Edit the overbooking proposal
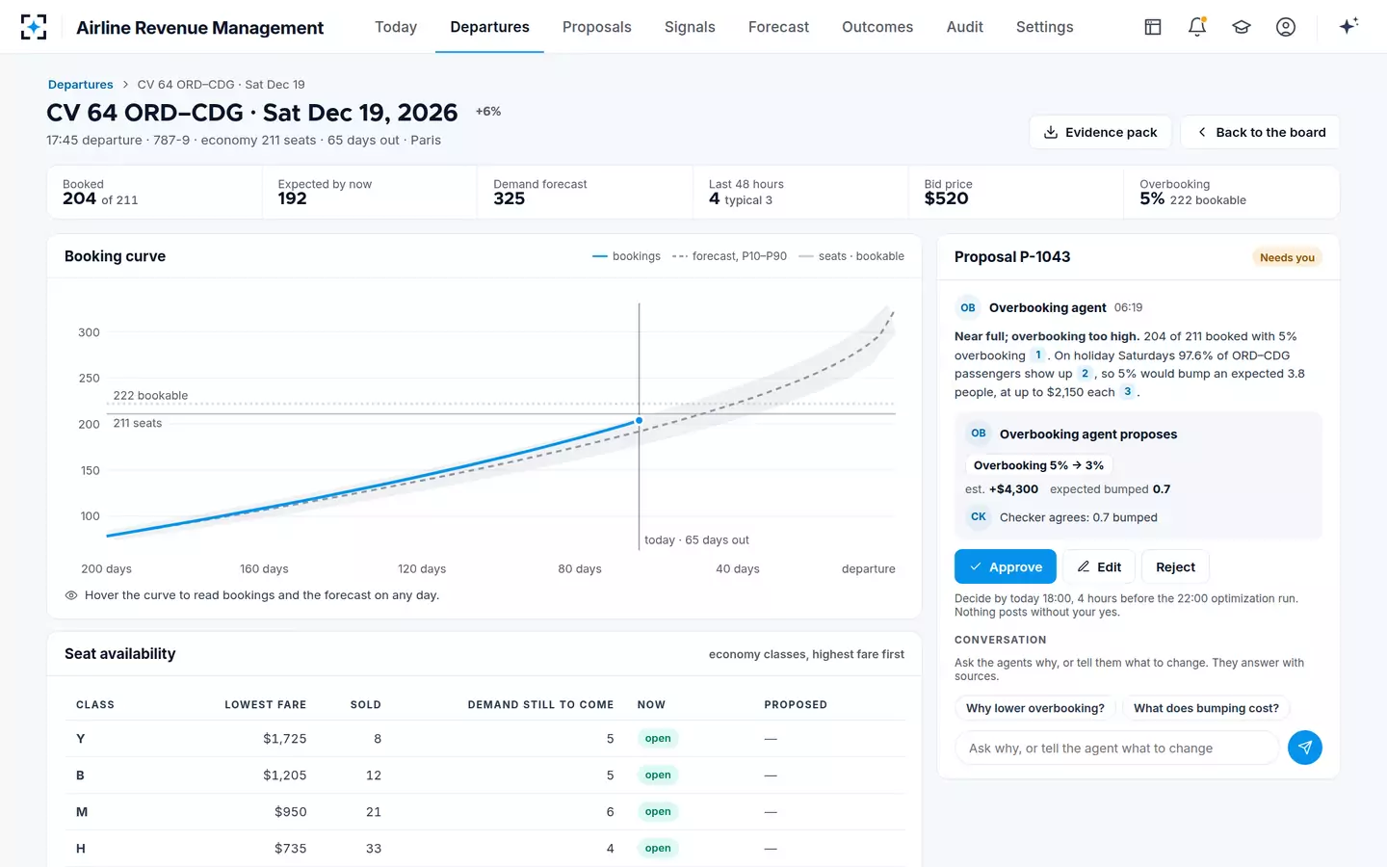This screenshot has height=867, width=1387. (1099, 566)
